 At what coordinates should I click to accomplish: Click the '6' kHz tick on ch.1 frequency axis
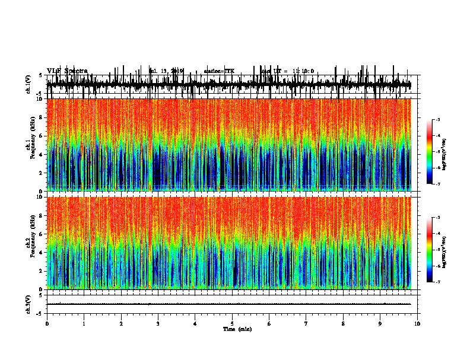point(42,136)
